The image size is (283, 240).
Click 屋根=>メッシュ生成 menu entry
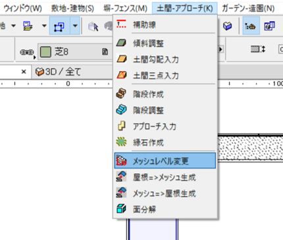point(165,177)
